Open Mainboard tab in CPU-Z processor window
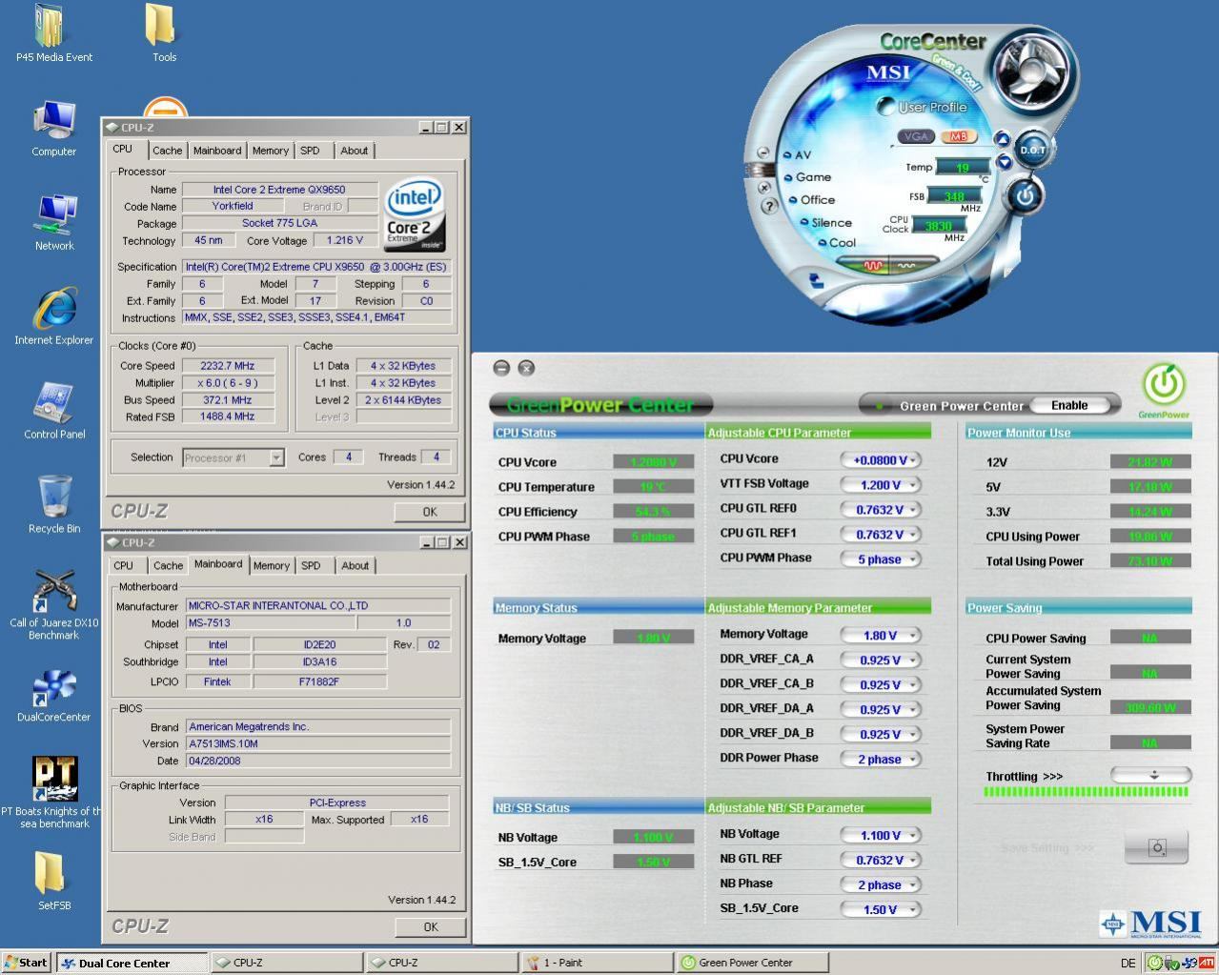The image size is (1219, 975). (217, 151)
